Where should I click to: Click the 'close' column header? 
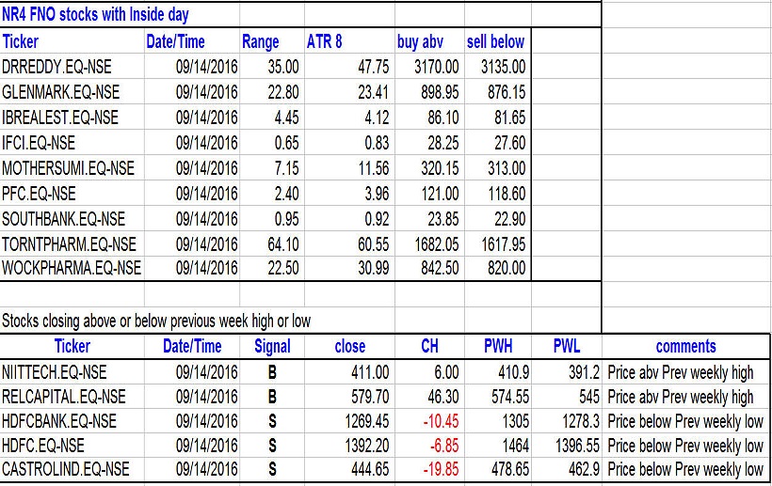(350, 347)
